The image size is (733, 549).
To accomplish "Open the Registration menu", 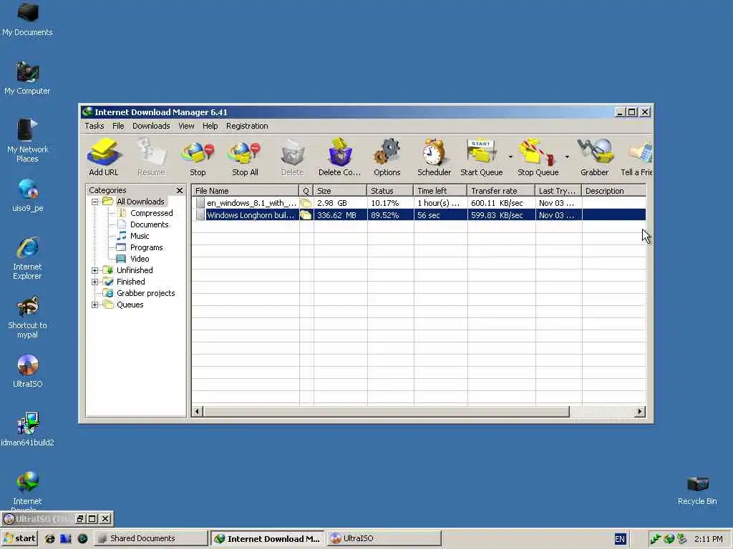I will tap(247, 126).
